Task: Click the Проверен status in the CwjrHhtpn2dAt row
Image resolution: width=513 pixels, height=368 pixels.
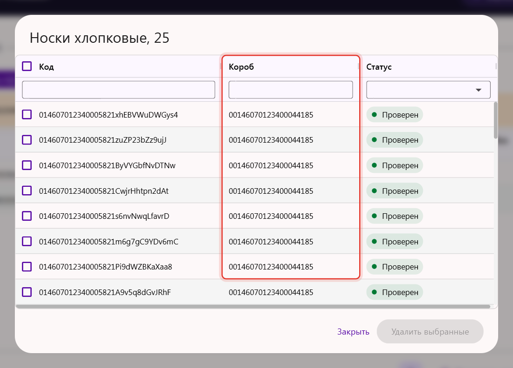Action: (x=395, y=191)
